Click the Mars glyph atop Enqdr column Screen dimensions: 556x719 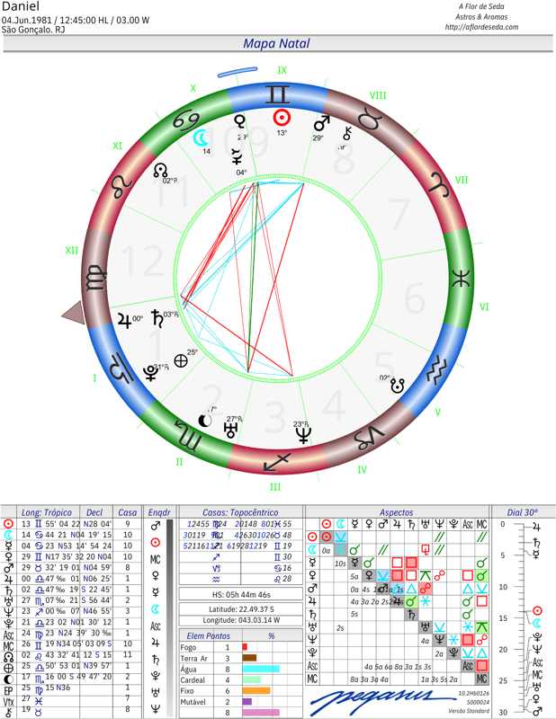coord(156,526)
